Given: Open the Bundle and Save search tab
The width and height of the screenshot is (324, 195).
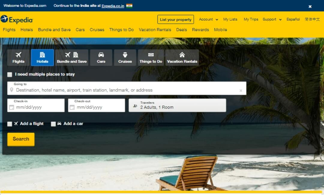Looking at the screenshot, I should pos(72,58).
